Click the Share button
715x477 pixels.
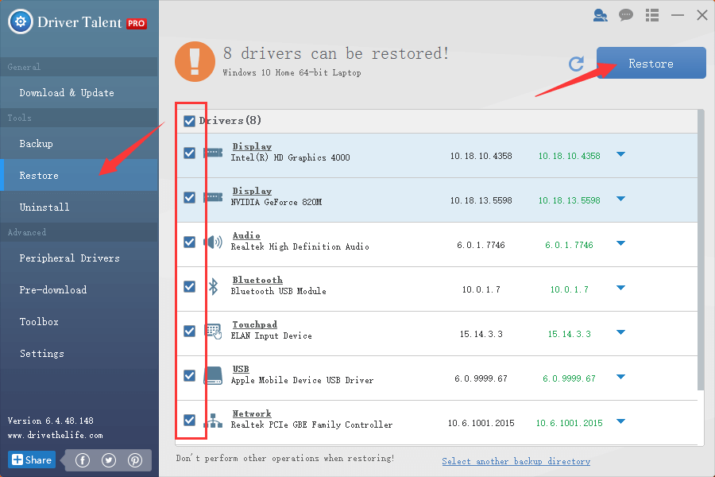32,460
